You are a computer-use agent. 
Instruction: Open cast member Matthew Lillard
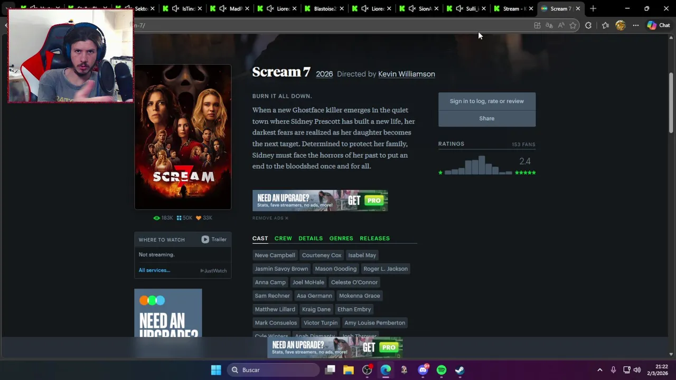click(275, 309)
